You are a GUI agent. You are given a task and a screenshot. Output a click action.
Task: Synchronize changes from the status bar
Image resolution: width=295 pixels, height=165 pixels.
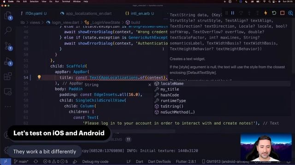point(36,161)
